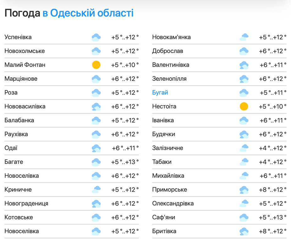This screenshot has width=291, height=241.
Task: Open the Бугай weather link
Action: tap(160, 93)
